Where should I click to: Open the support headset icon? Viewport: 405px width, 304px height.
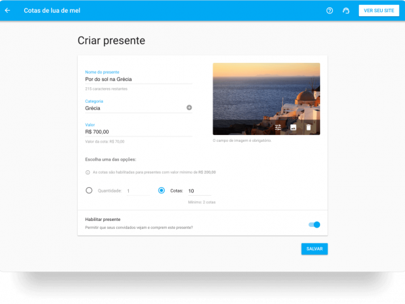[346, 11]
